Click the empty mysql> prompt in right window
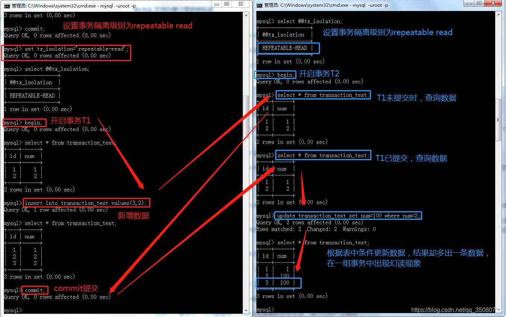 (265, 310)
